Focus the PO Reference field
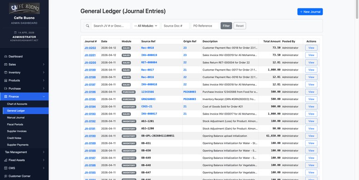The width and height of the screenshot is (359, 180). [x=205, y=26]
